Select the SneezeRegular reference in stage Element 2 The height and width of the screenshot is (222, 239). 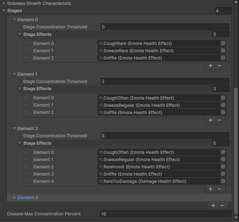159,160
